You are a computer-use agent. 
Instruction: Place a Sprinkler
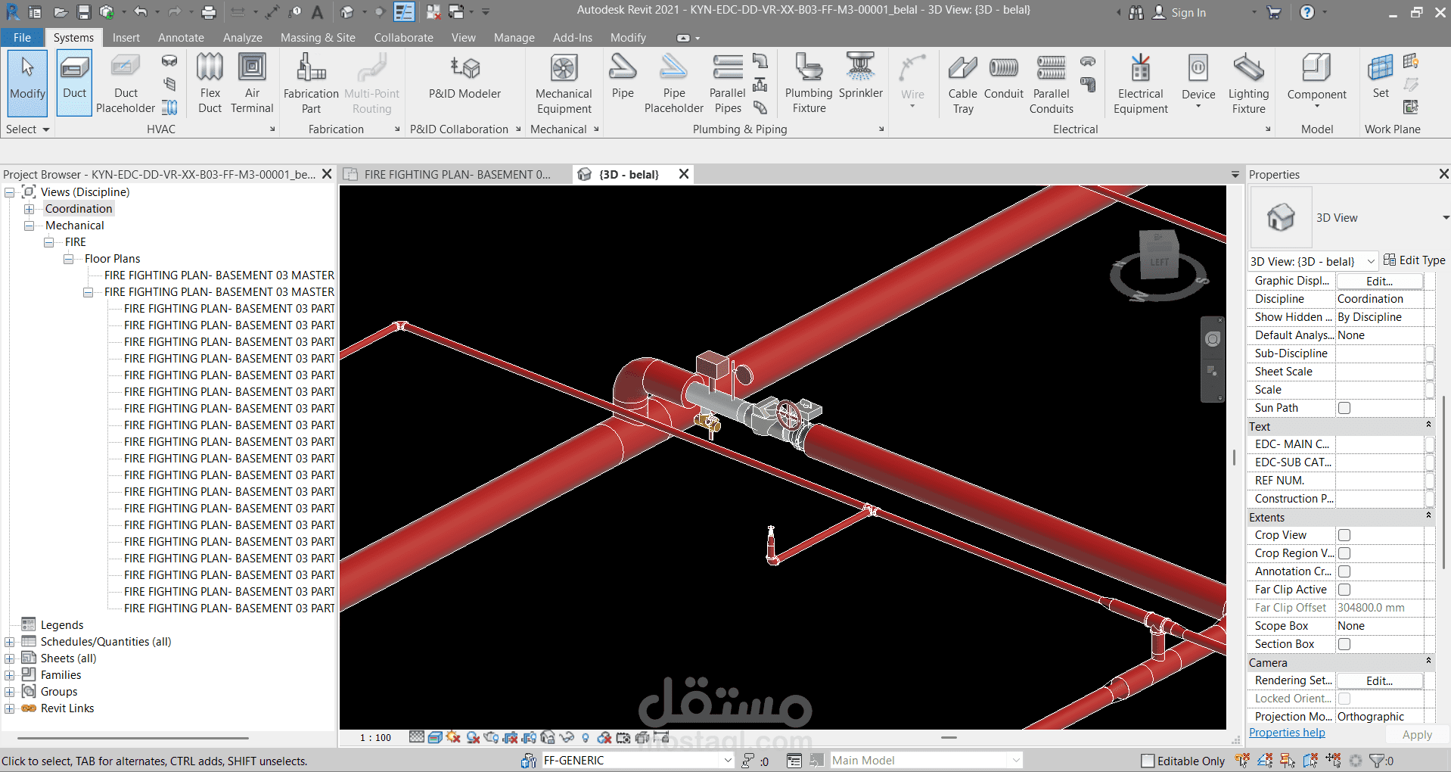tap(860, 76)
